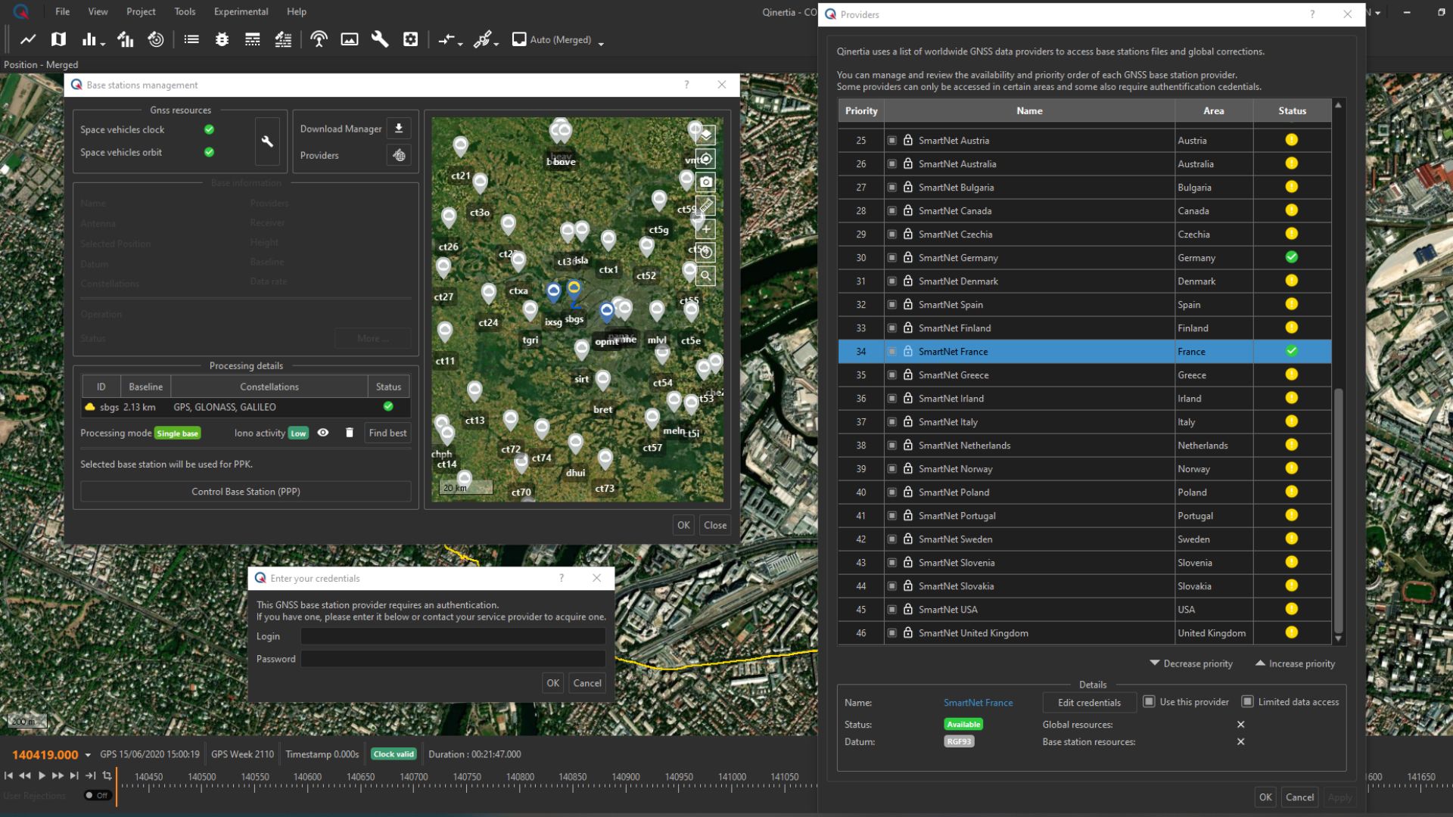The height and width of the screenshot is (817, 1453).
Task: Switch the User Rejections Off toggle
Action: (x=97, y=795)
